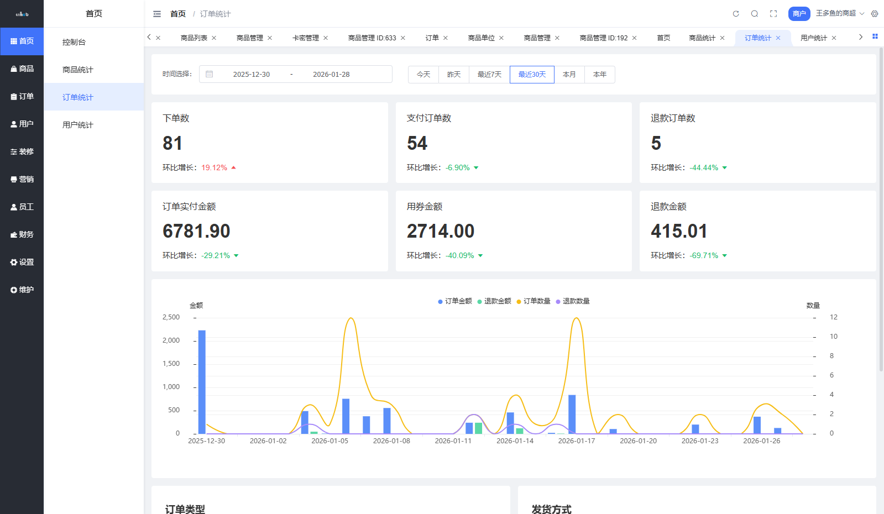The height and width of the screenshot is (514, 884).
Task: Select the 今天 time range option
Action: pos(423,75)
